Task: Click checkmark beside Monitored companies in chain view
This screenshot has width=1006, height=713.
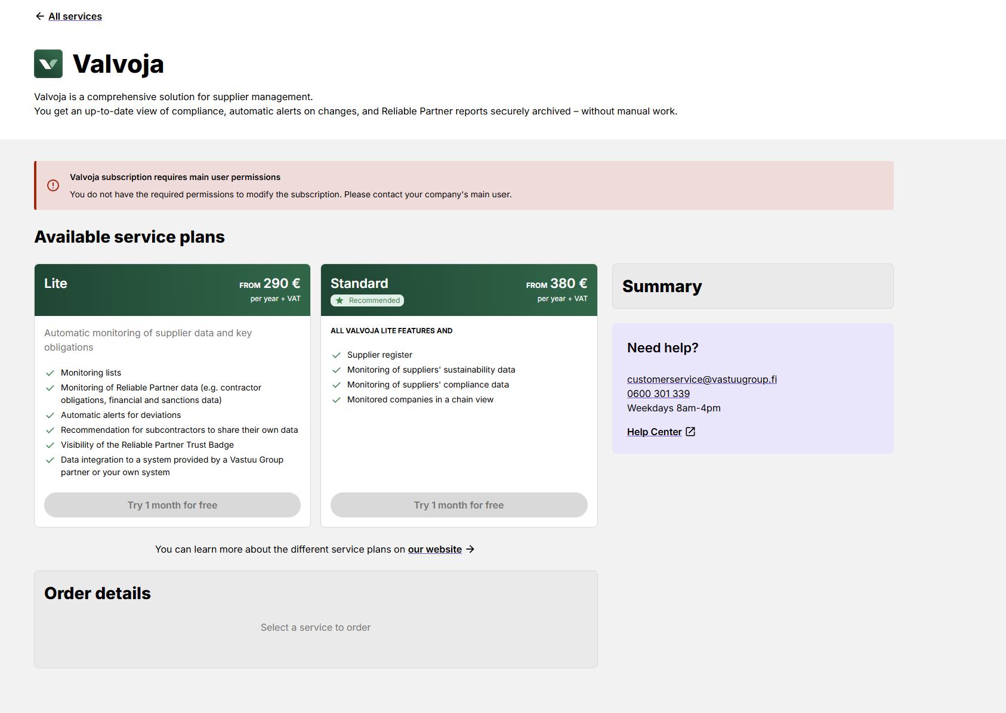Action: click(x=337, y=400)
